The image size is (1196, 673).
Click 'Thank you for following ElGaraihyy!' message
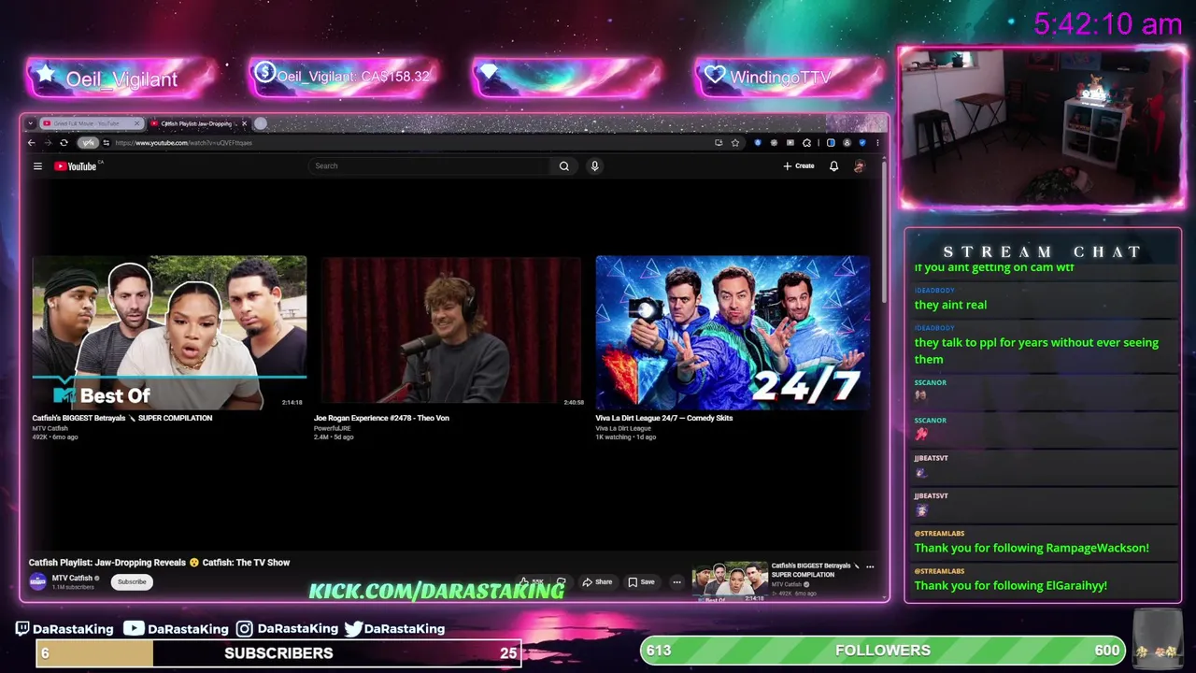click(1010, 585)
